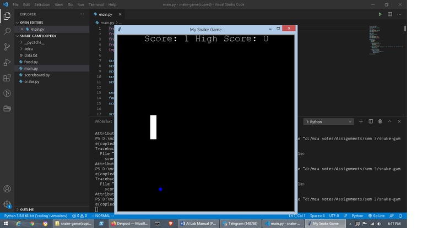Split the terminal panel
444x228 pixels.
371,121
